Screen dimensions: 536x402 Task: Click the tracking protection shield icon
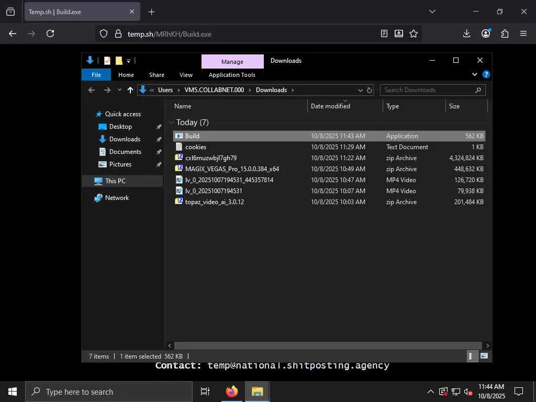(x=104, y=34)
